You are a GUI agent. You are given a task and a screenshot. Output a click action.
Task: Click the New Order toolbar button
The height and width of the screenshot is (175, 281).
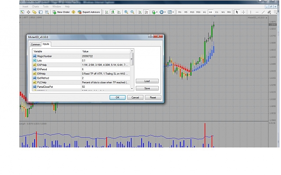[61, 12]
